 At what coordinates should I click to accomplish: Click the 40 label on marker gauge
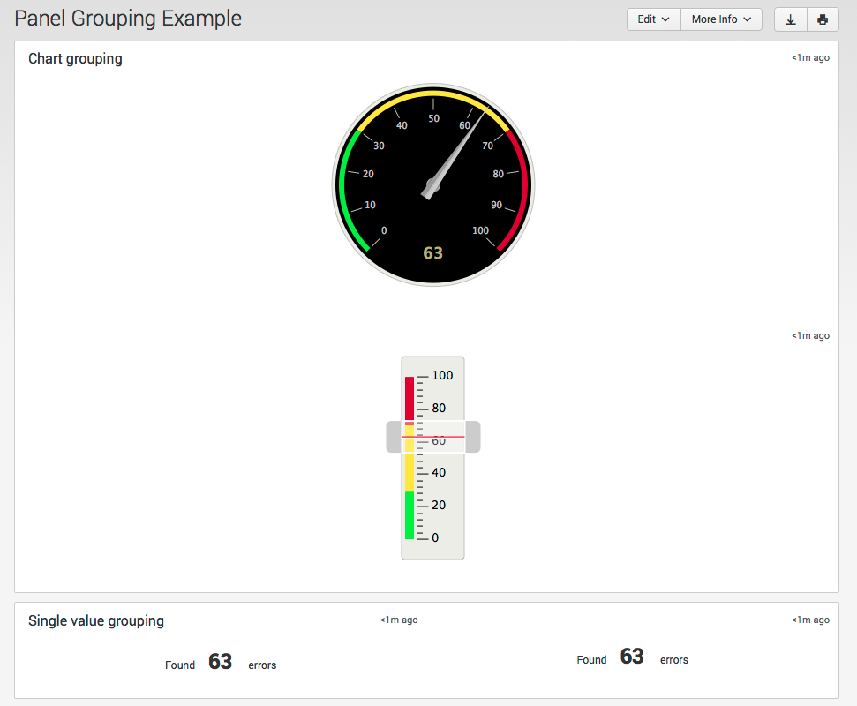439,472
